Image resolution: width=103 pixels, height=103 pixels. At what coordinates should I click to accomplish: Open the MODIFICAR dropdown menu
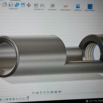click(x=14, y=9)
